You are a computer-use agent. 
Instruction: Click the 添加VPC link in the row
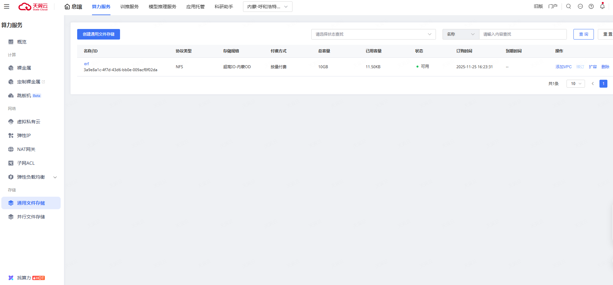pos(563,67)
